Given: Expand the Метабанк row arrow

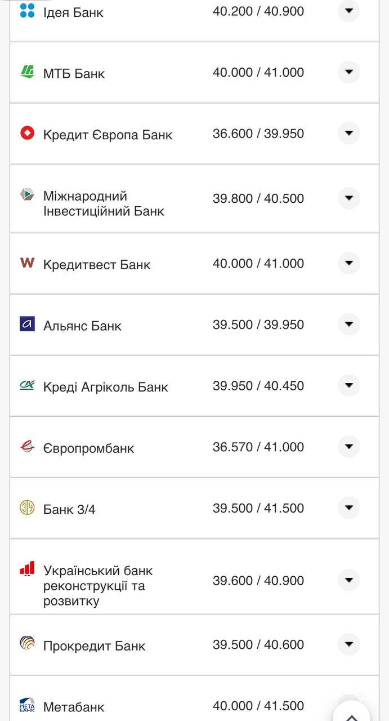Looking at the screenshot, I should pos(349,706).
